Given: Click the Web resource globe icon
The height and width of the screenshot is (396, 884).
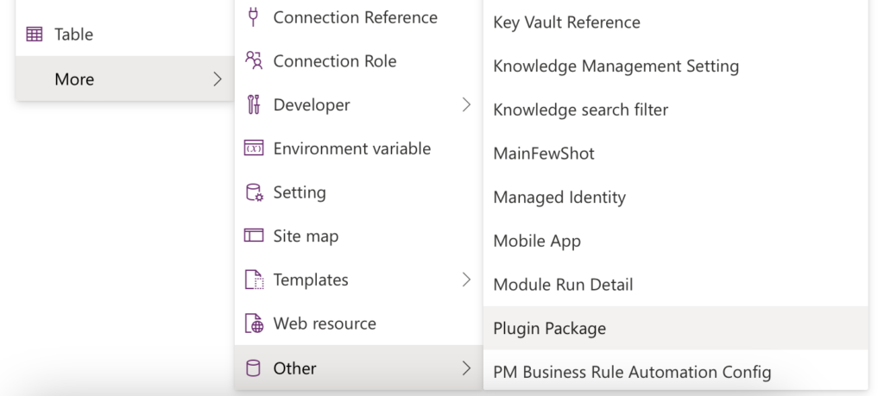Looking at the screenshot, I should click(255, 324).
